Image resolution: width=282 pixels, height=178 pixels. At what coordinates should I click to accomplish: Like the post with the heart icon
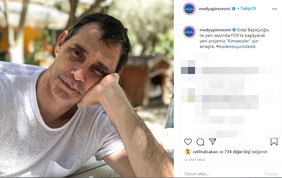coord(188,142)
